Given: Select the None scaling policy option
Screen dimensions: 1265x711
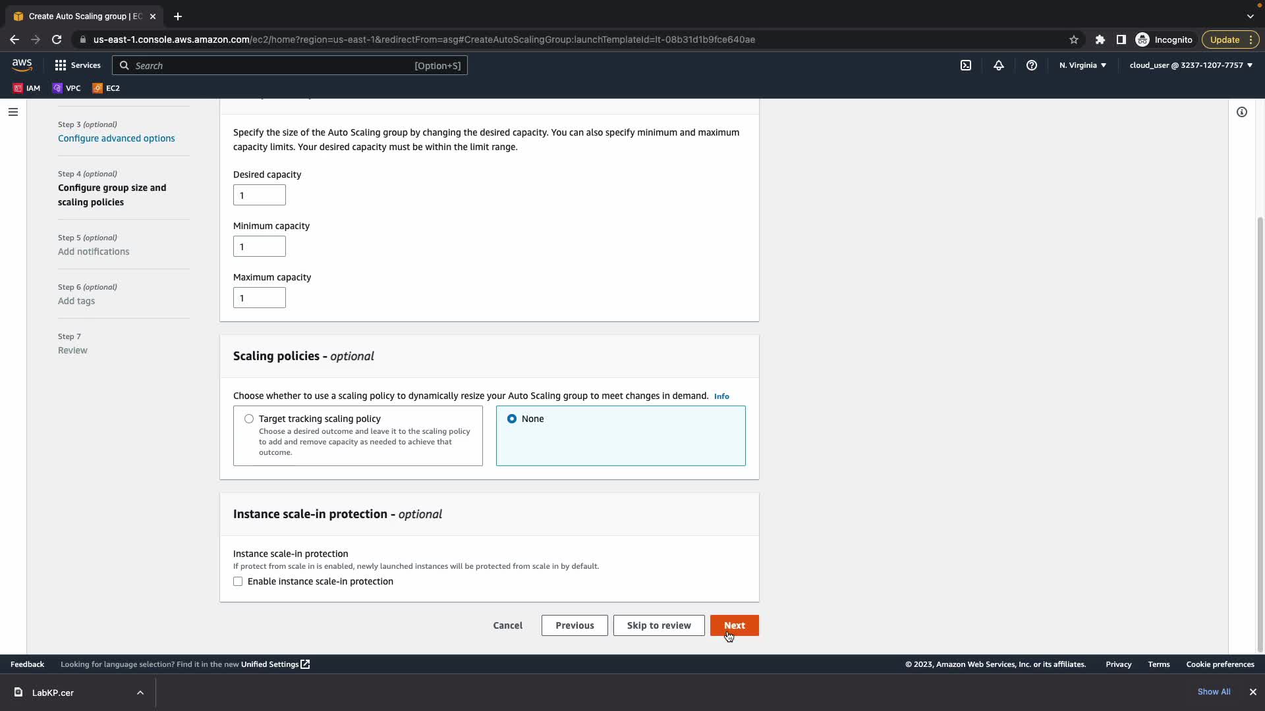Looking at the screenshot, I should [512, 419].
